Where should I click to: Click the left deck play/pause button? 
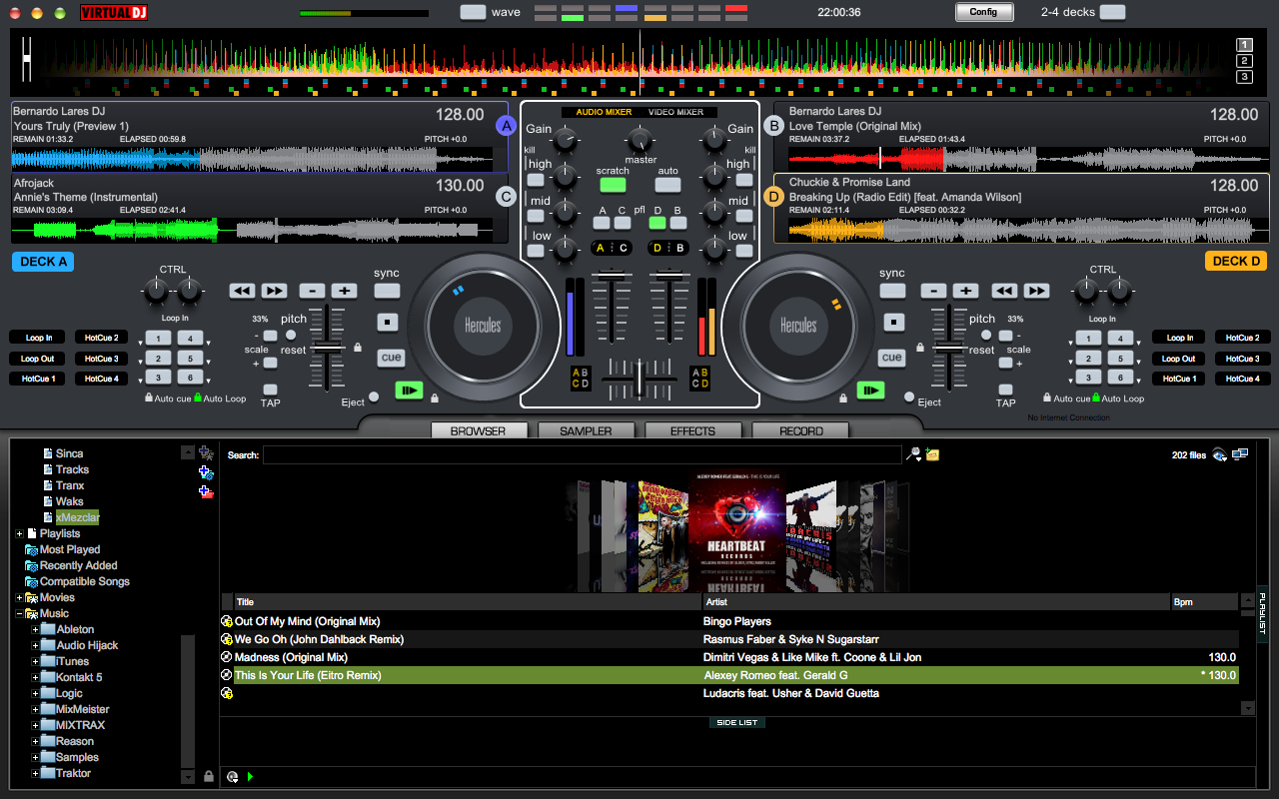tap(409, 391)
